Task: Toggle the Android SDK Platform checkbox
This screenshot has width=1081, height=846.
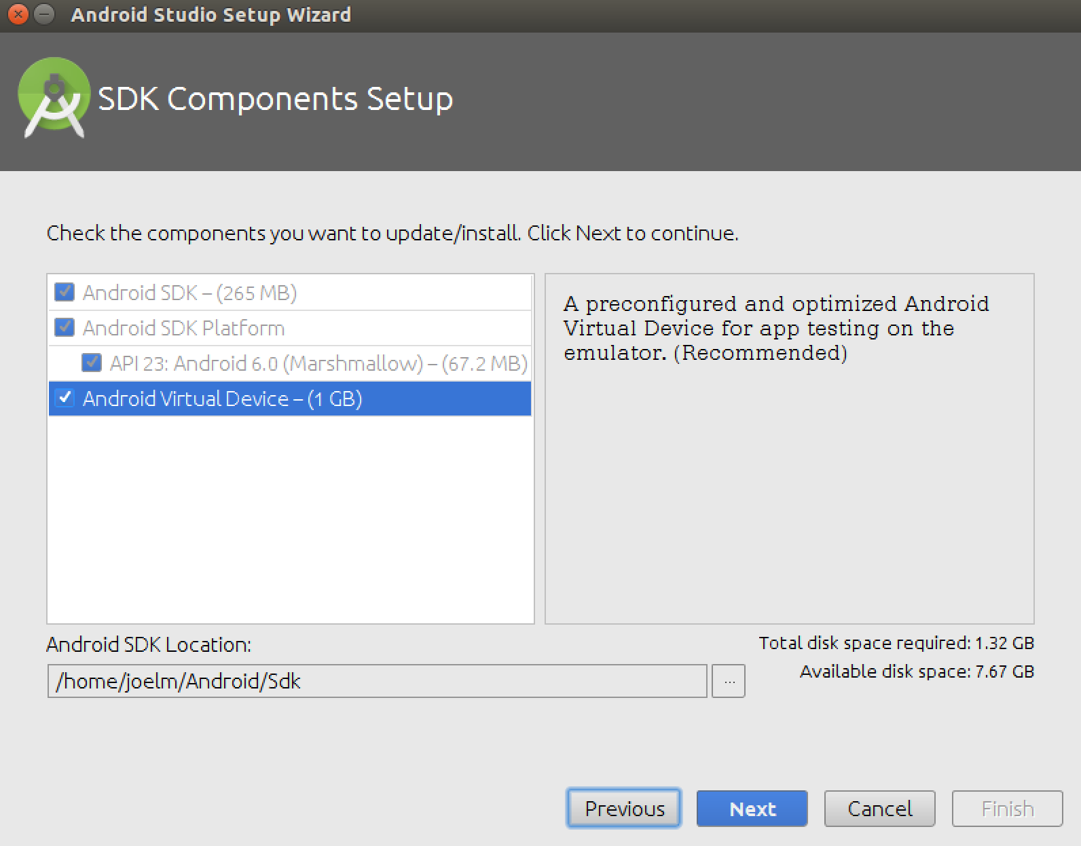Action: point(65,327)
